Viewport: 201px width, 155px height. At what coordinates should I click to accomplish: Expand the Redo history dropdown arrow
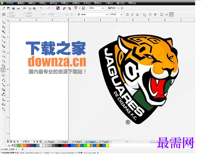coord(53,8)
